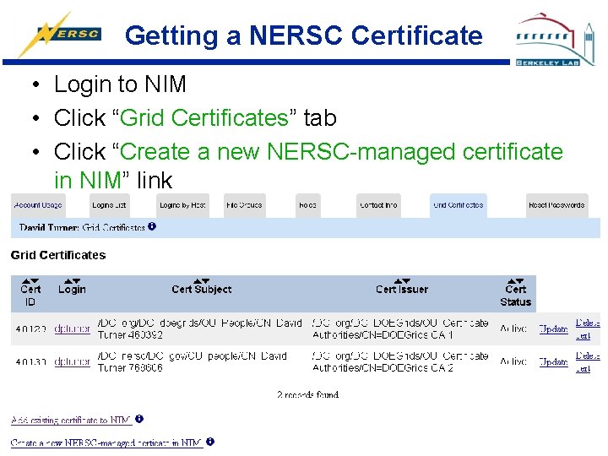The height and width of the screenshot is (456, 608).
Task: Click Active status in DOEGrids CA 2 row
Action: click(513, 361)
